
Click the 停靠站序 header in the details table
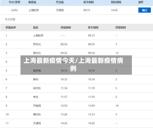(11, 28)
